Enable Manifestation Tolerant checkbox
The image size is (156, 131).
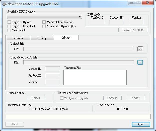point(44,22)
